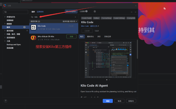Screen dimensions: 176x109
Task: Click the 搜索结果 (2) results label
Action: (35, 21)
